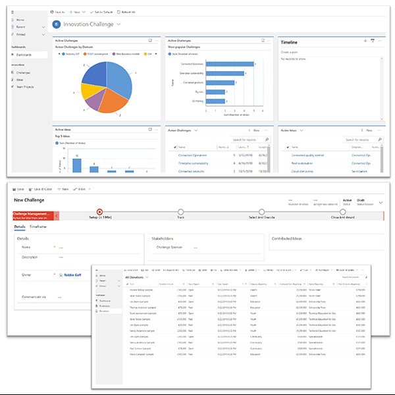Expand the Innovation Challenge dashboard selector
Viewport: 395px width, 395px height.
[118, 24]
